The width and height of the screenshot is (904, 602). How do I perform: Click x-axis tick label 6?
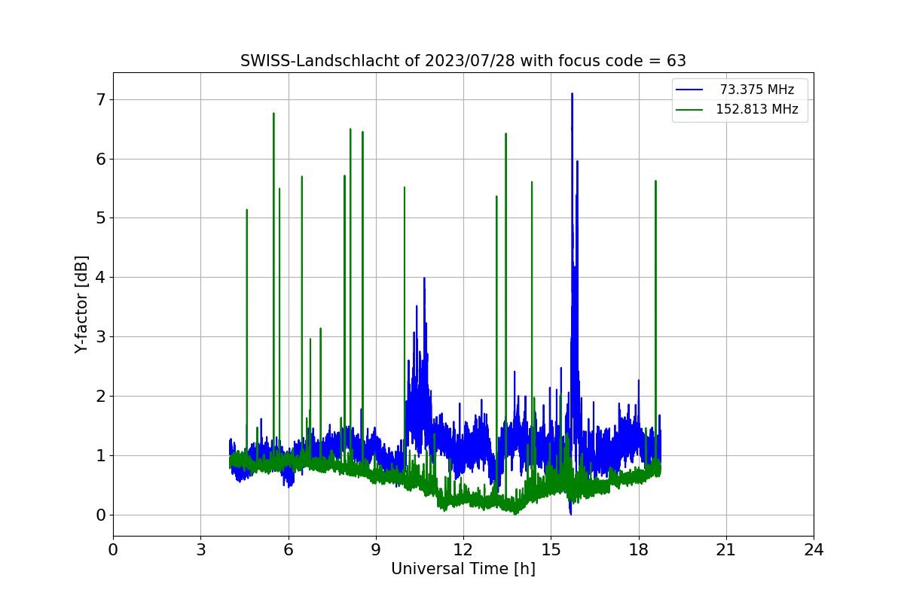point(288,550)
